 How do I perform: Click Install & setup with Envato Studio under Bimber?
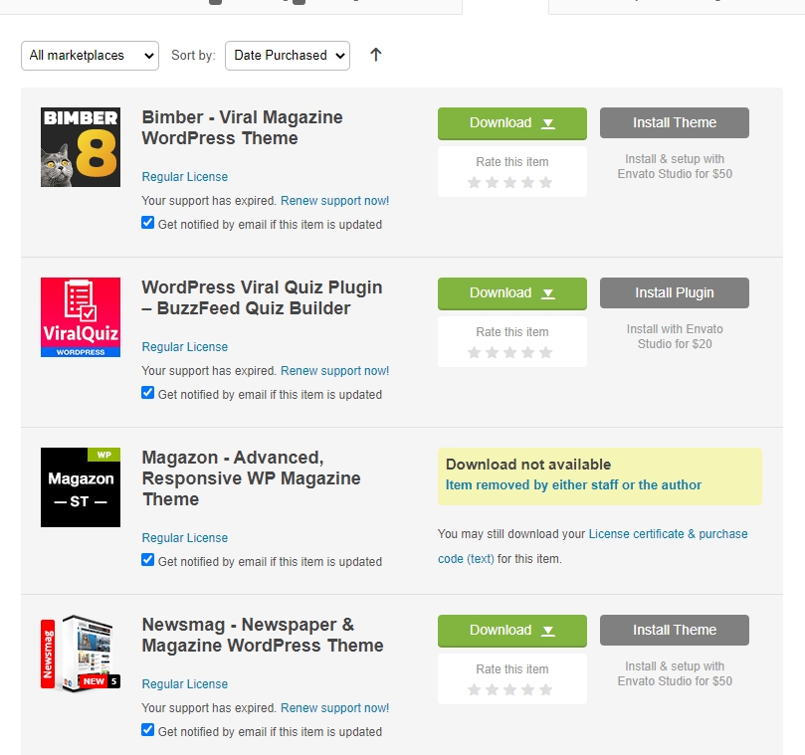[x=675, y=166]
